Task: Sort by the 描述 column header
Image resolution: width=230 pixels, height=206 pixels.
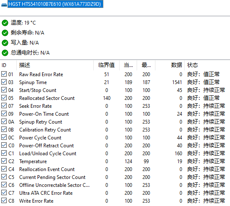Action: pyautogui.click(x=55, y=65)
